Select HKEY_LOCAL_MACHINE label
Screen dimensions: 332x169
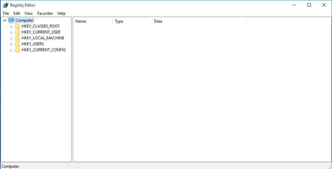point(43,38)
